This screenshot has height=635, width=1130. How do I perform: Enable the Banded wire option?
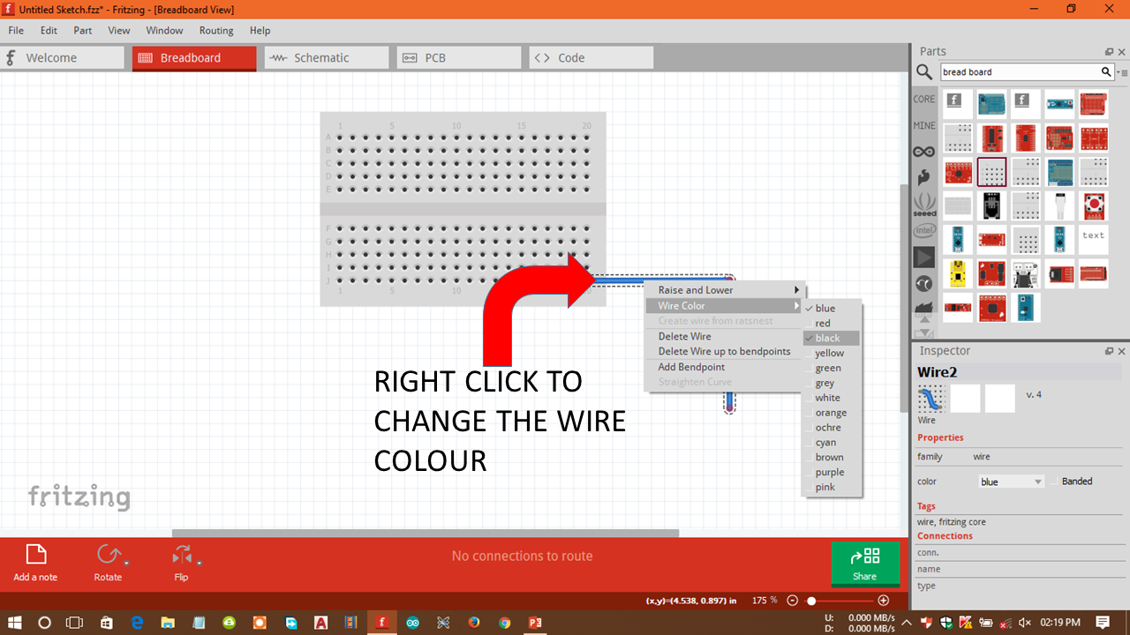[x=1056, y=481]
